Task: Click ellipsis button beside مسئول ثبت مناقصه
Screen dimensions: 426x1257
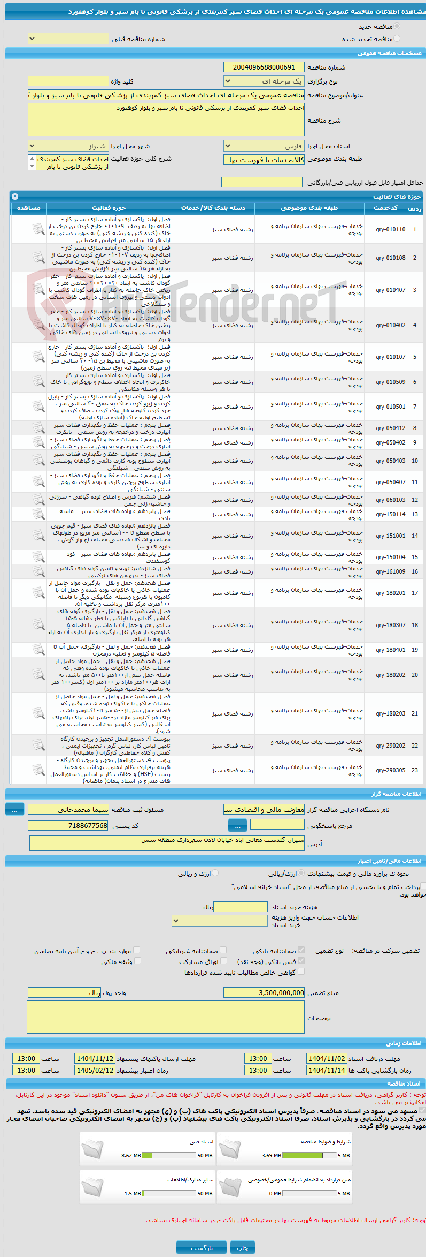Action: click(x=14, y=810)
